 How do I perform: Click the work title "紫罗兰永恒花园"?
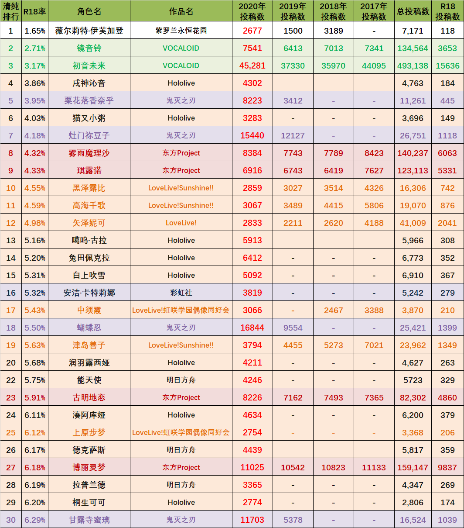181,31
